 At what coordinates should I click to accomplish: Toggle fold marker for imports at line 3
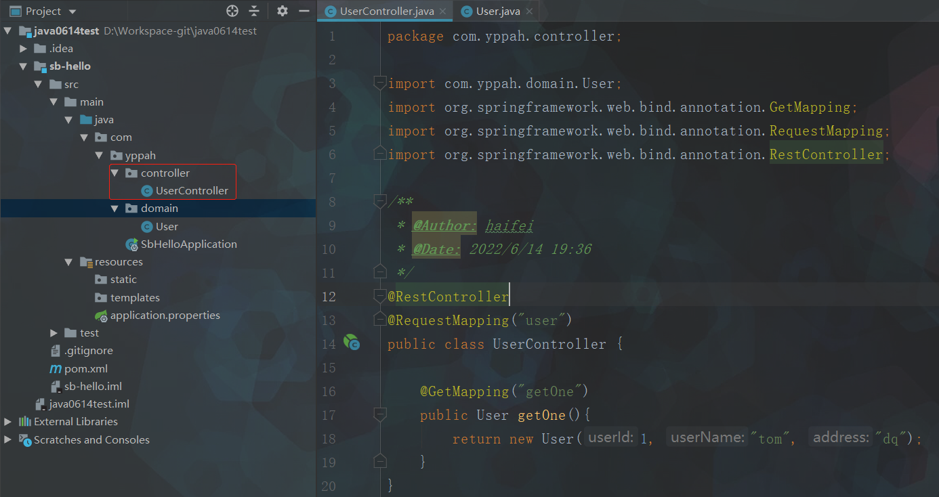pyautogui.click(x=380, y=83)
